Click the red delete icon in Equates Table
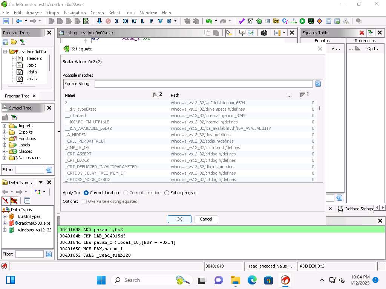 361,33
